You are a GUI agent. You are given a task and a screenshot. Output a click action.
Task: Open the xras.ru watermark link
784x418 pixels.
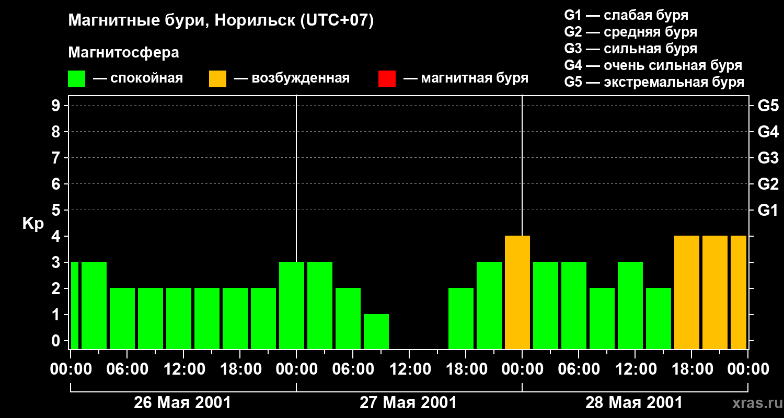(x=755, y=403)
